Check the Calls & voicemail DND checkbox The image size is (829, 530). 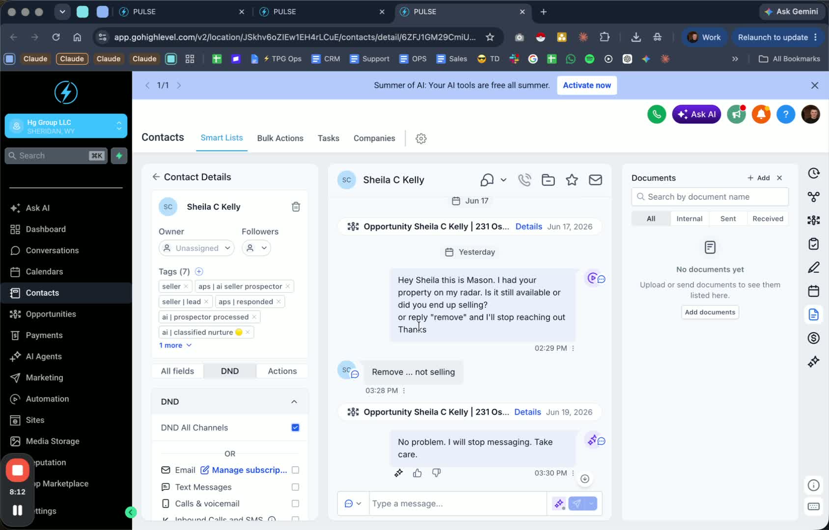(295, 503)
